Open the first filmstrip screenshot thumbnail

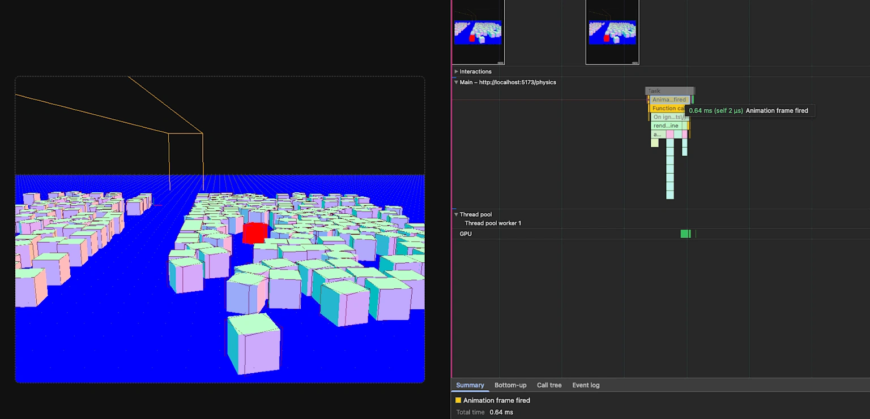[x=478, y=32]
